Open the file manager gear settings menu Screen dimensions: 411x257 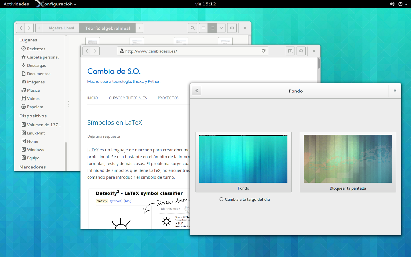[x=232, y=28]
